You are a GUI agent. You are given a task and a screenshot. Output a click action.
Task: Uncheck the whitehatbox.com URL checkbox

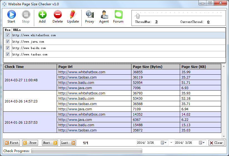point(8,35)
